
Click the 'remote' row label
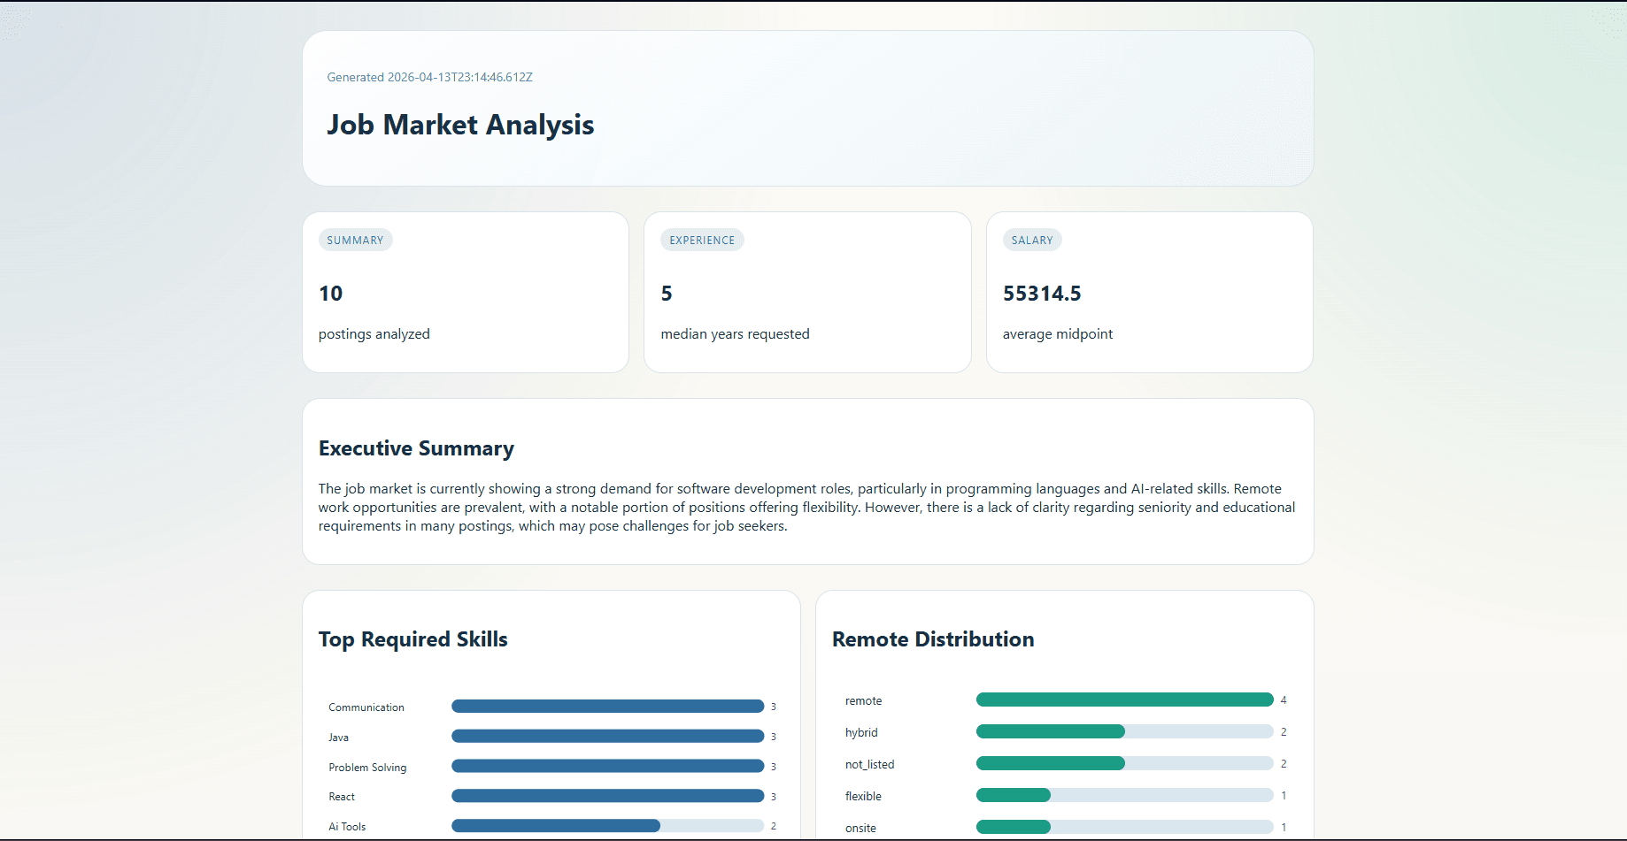863,701
